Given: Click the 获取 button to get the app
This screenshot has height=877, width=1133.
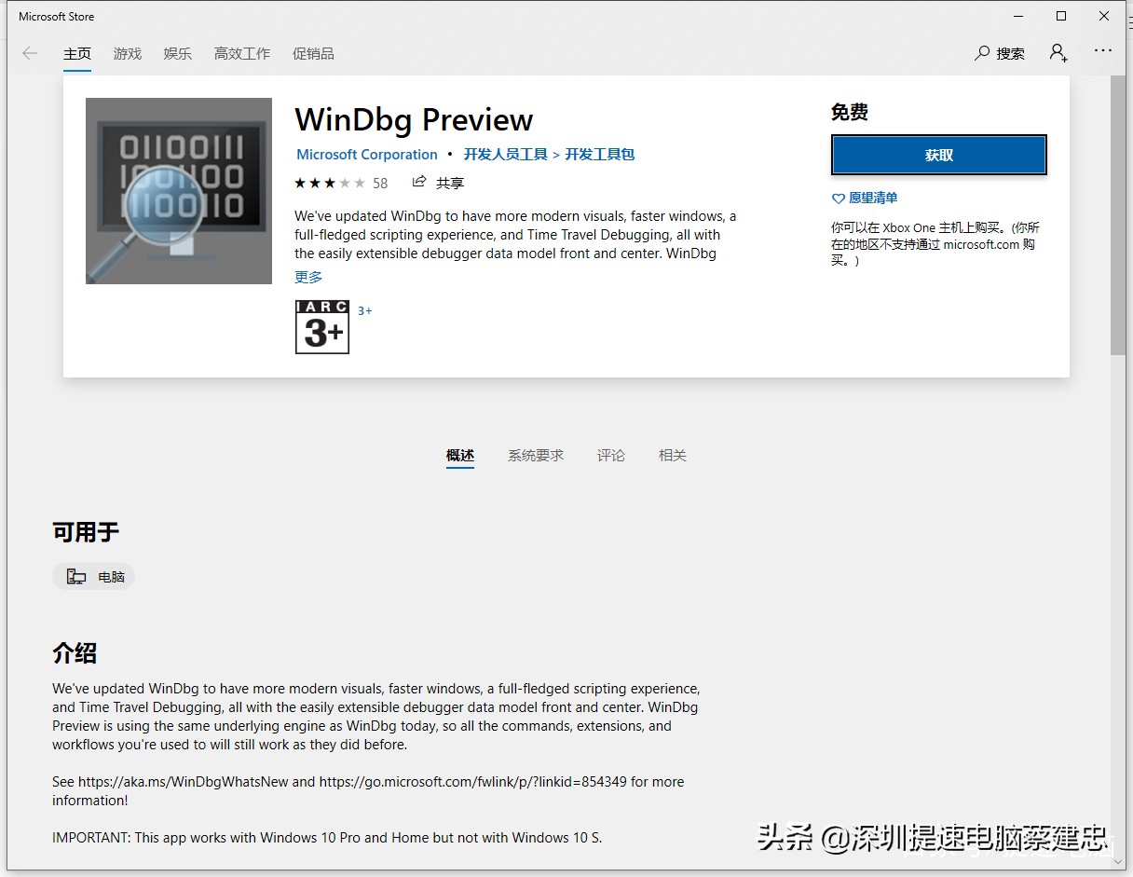Looking at the screenshot, I should point(938,154).
